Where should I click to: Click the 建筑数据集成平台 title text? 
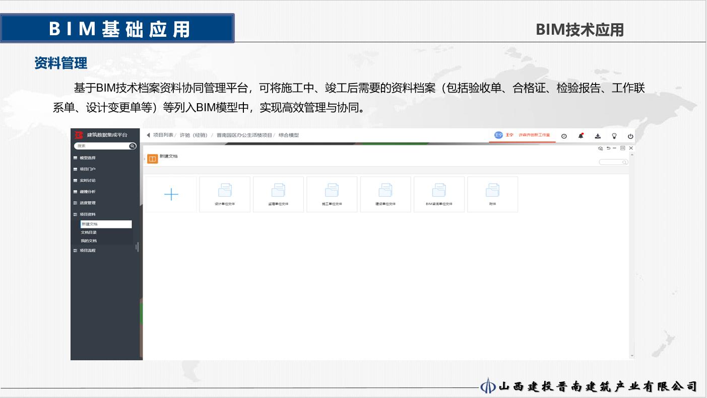point(107,135)
